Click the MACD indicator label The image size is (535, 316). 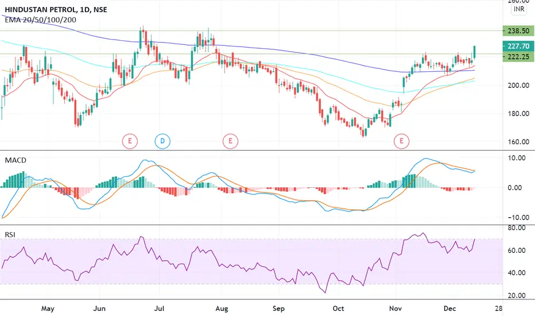pos(15,160)
